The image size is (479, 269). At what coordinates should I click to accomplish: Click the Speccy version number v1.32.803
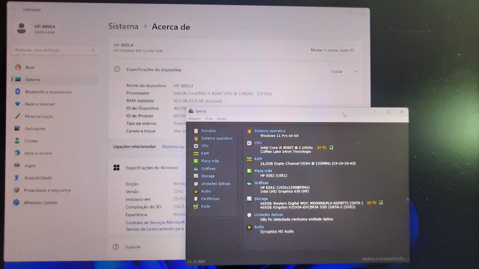point(196,261)
